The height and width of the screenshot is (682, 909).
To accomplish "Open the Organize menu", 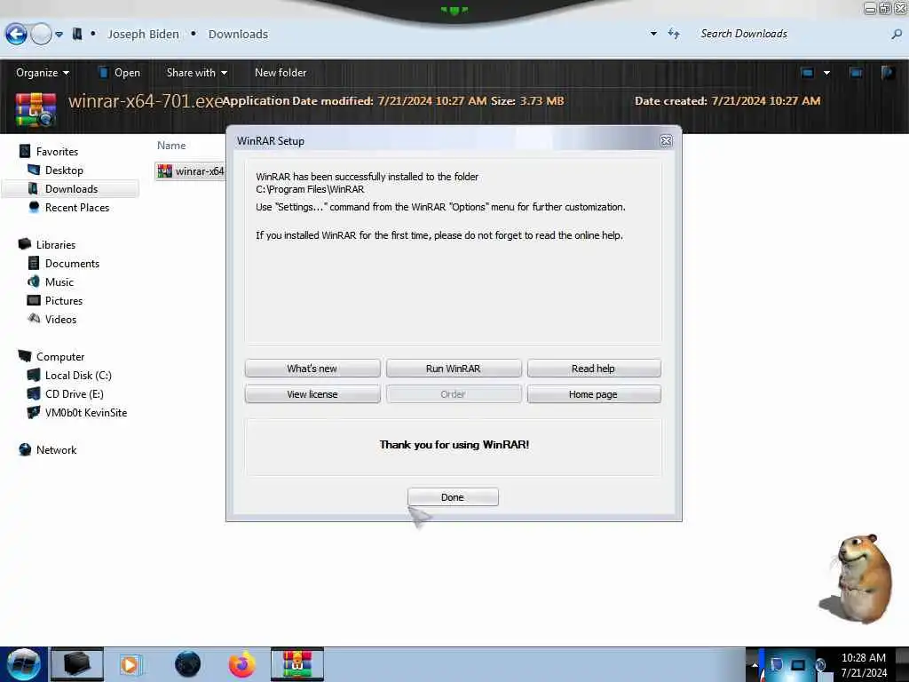I will 43,73.
